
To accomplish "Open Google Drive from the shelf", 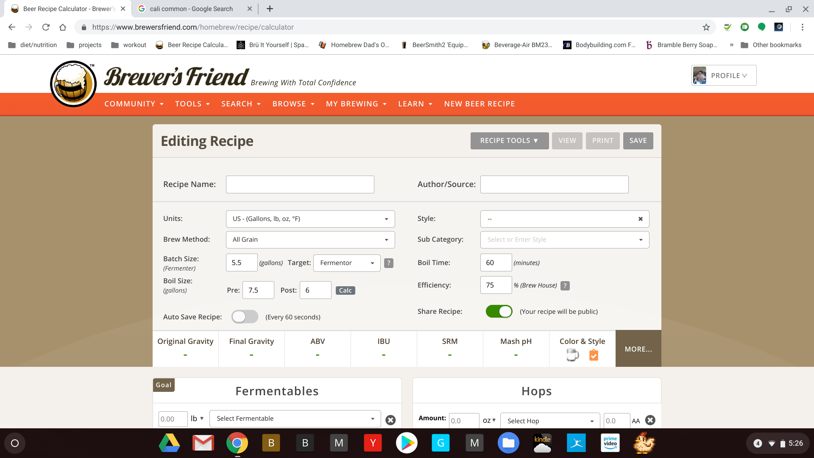I will coord(169,443).
